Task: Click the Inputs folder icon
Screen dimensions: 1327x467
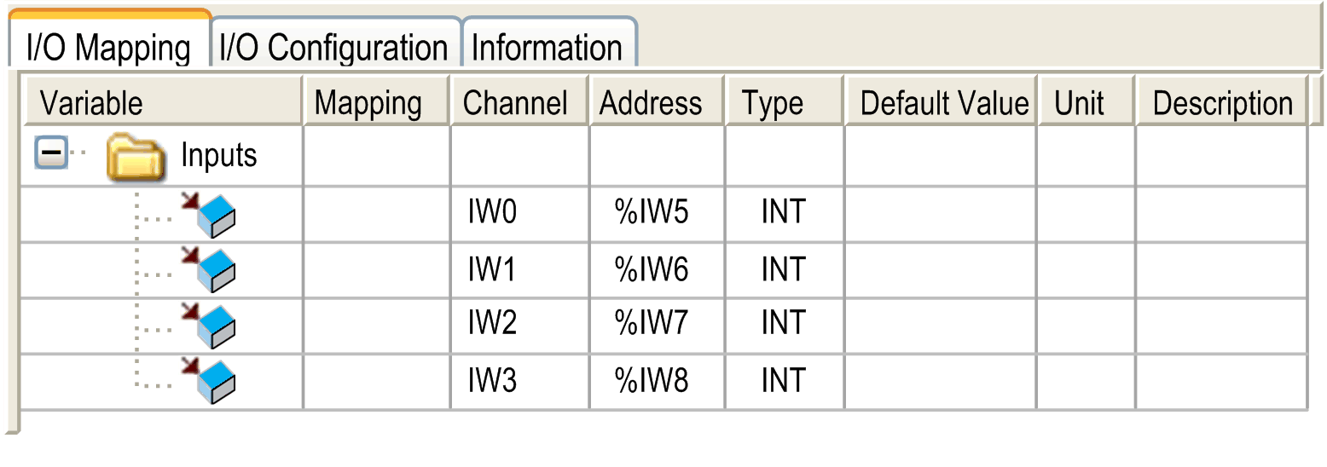Action: pyautogui.click(x=136, y=155)
